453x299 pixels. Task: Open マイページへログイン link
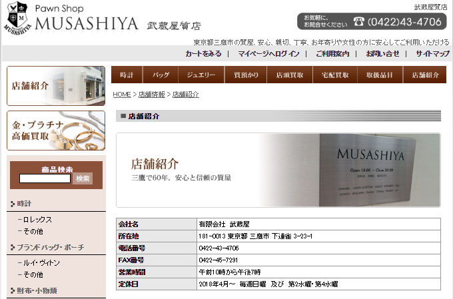(268, 54)
